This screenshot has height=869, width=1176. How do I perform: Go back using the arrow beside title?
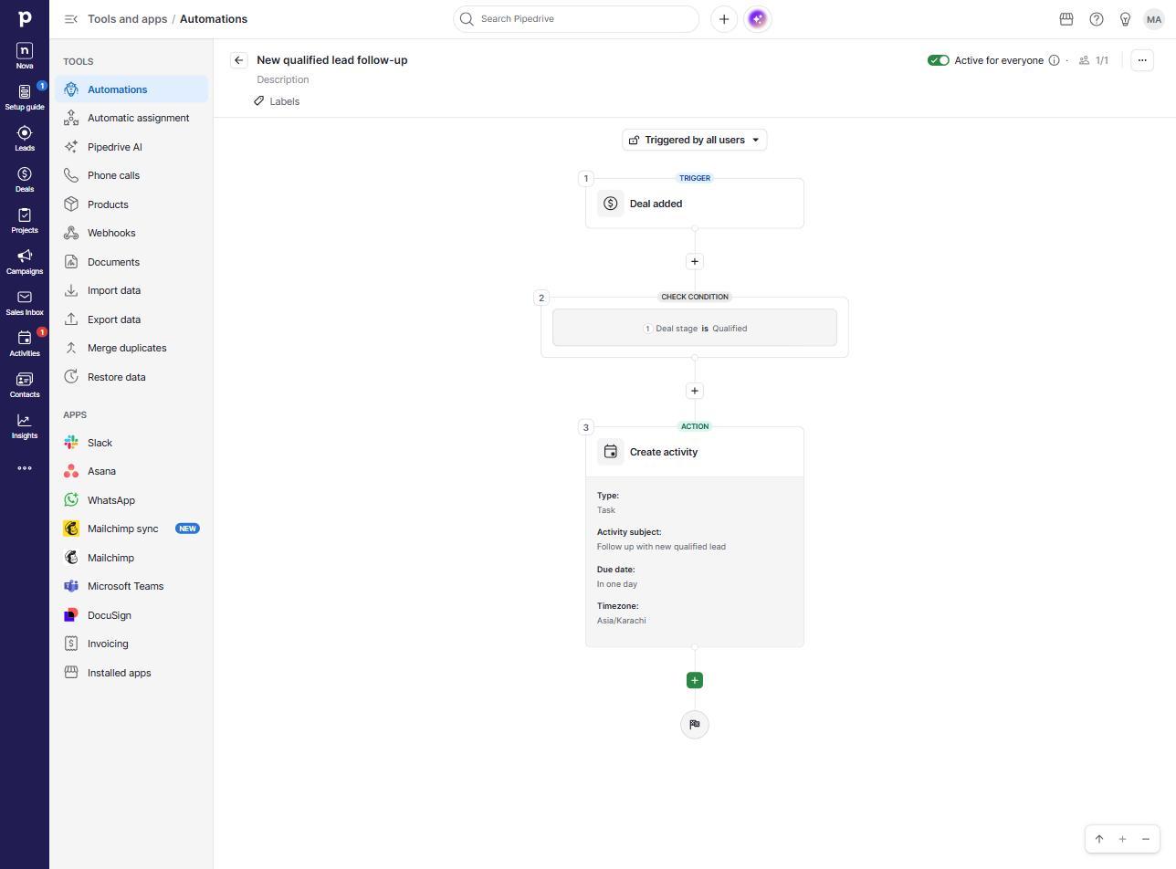pos(239,60)
